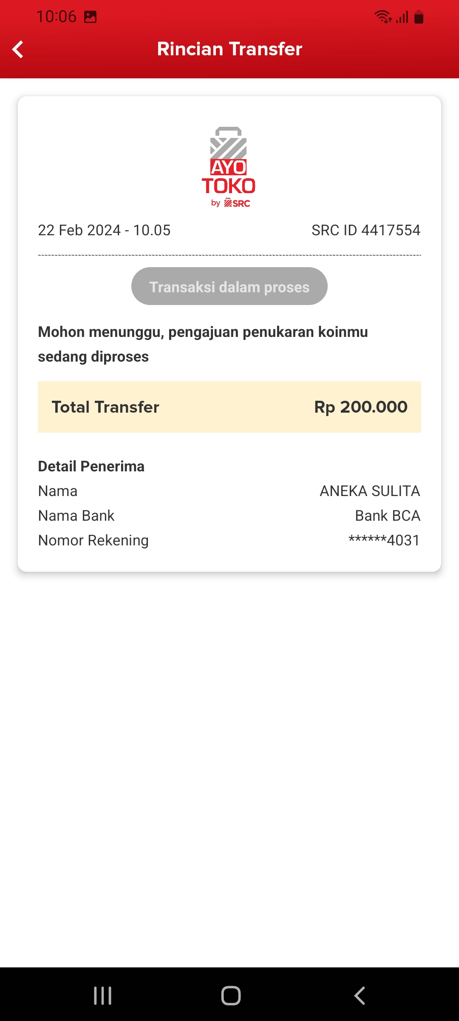Viewport: 459px width, 1021px height.
Task: Tap the cellular signal bars icon
Action: tap(402, 17)
